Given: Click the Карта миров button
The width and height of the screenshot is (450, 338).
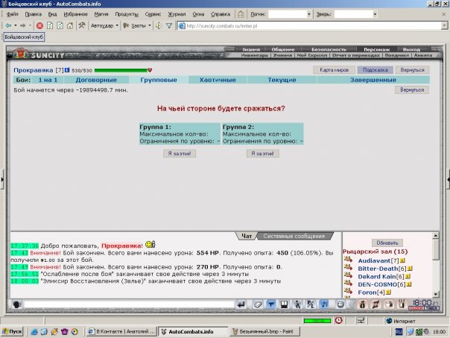Looking at the screenshot, I should point(334,70).
